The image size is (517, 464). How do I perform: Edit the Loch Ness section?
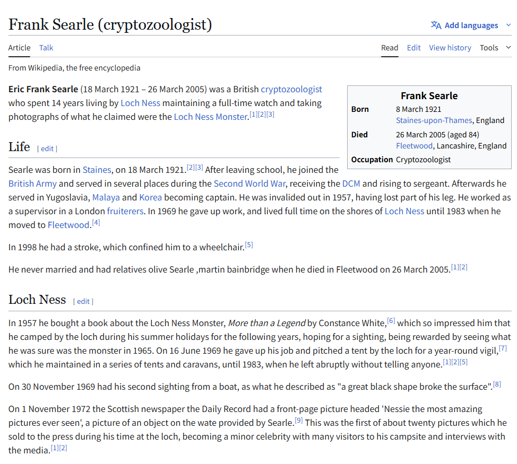(x=83, y=301)
